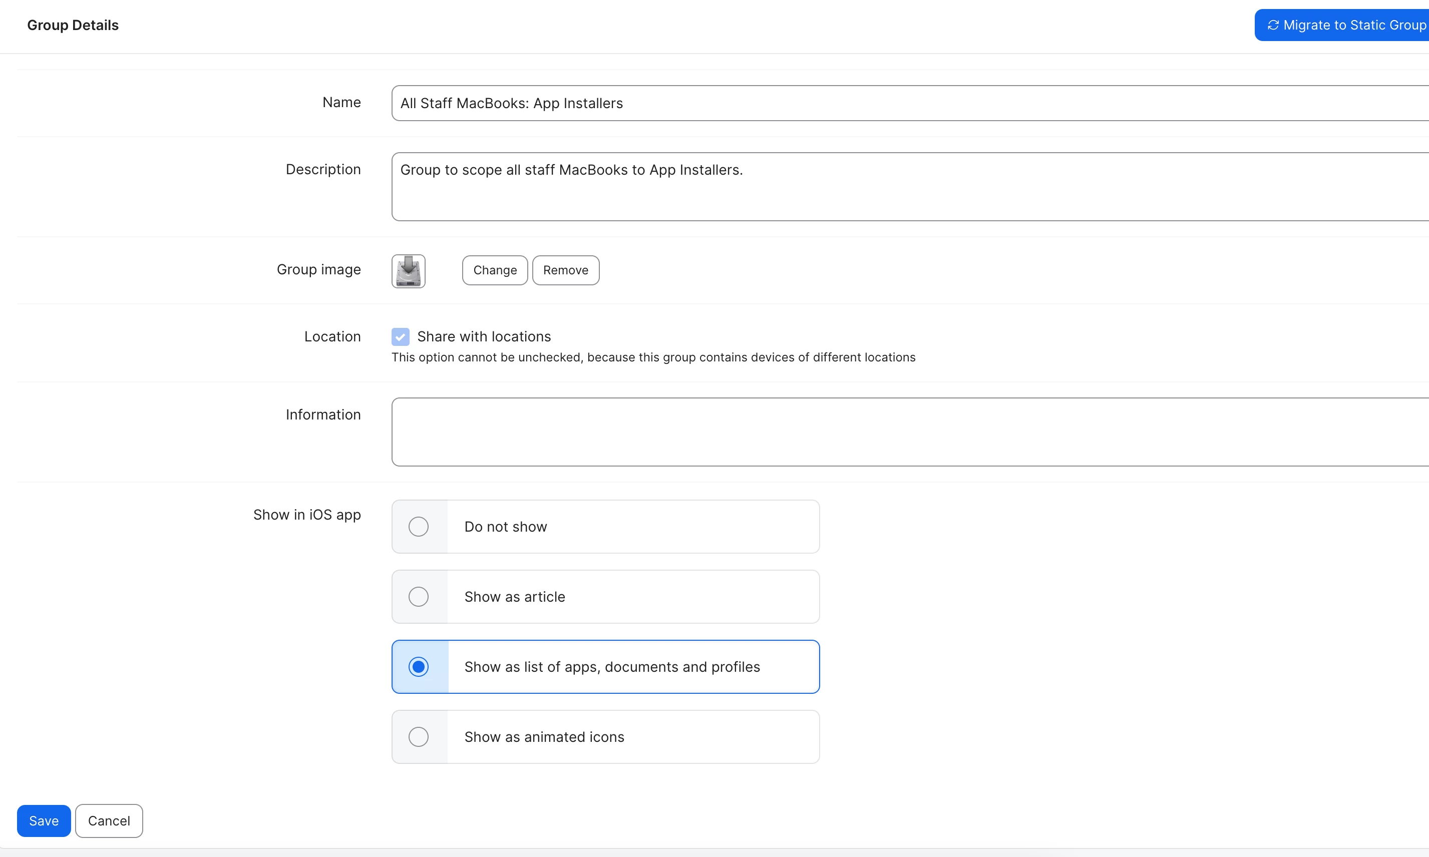The width and height of the screenshot is (1429, 857).
Task: Click the refresh icon on Migrate button
Action: [x=1272, y=26]
